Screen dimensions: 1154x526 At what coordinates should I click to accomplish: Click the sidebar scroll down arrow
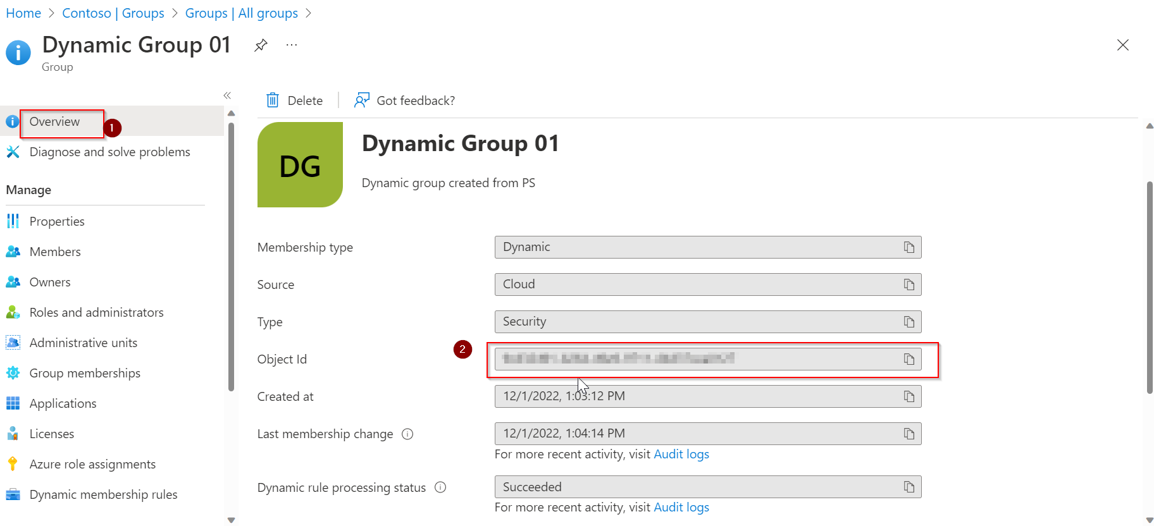tap(231, 520)
